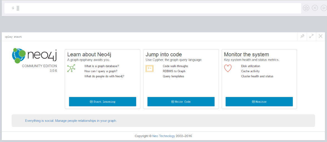327x142 pixels.
Task: Click 'Cluster health and status' text
Action: click(257, 76)
